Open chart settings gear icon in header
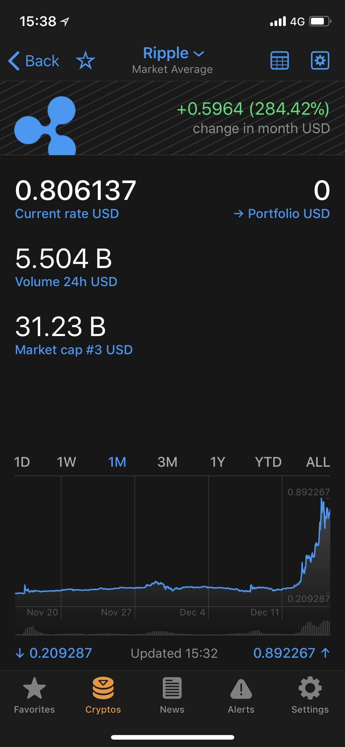The image size is (345, 747). tap(320, 60)
